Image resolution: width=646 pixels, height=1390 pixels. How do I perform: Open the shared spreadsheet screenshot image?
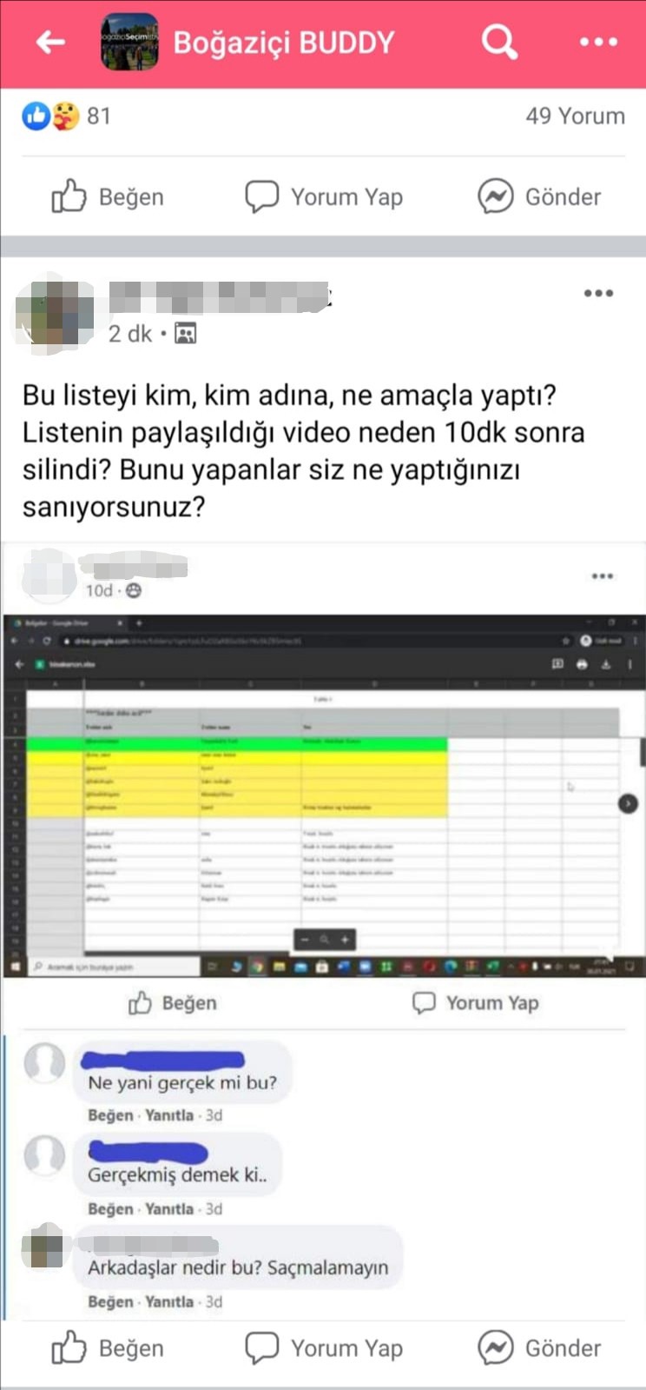click(323, 795)
